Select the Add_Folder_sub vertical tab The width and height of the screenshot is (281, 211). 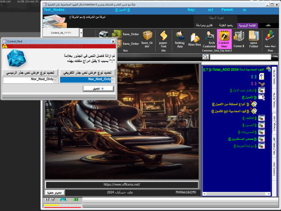coord(274,146)
